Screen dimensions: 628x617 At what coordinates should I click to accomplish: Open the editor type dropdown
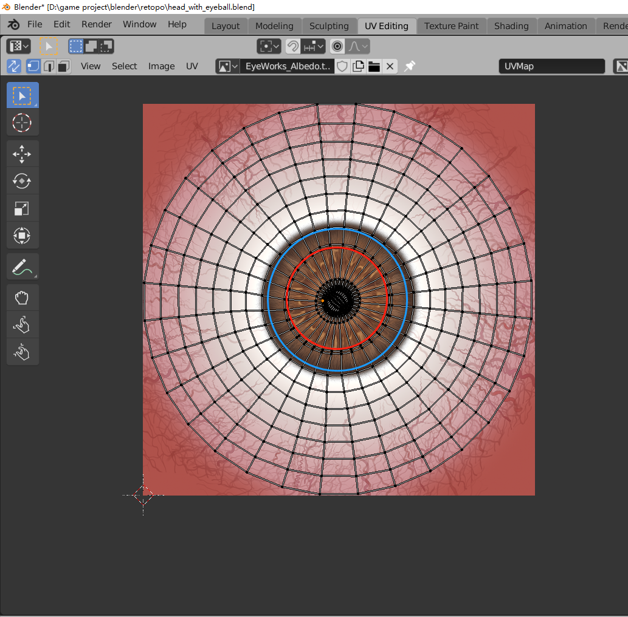19,46
